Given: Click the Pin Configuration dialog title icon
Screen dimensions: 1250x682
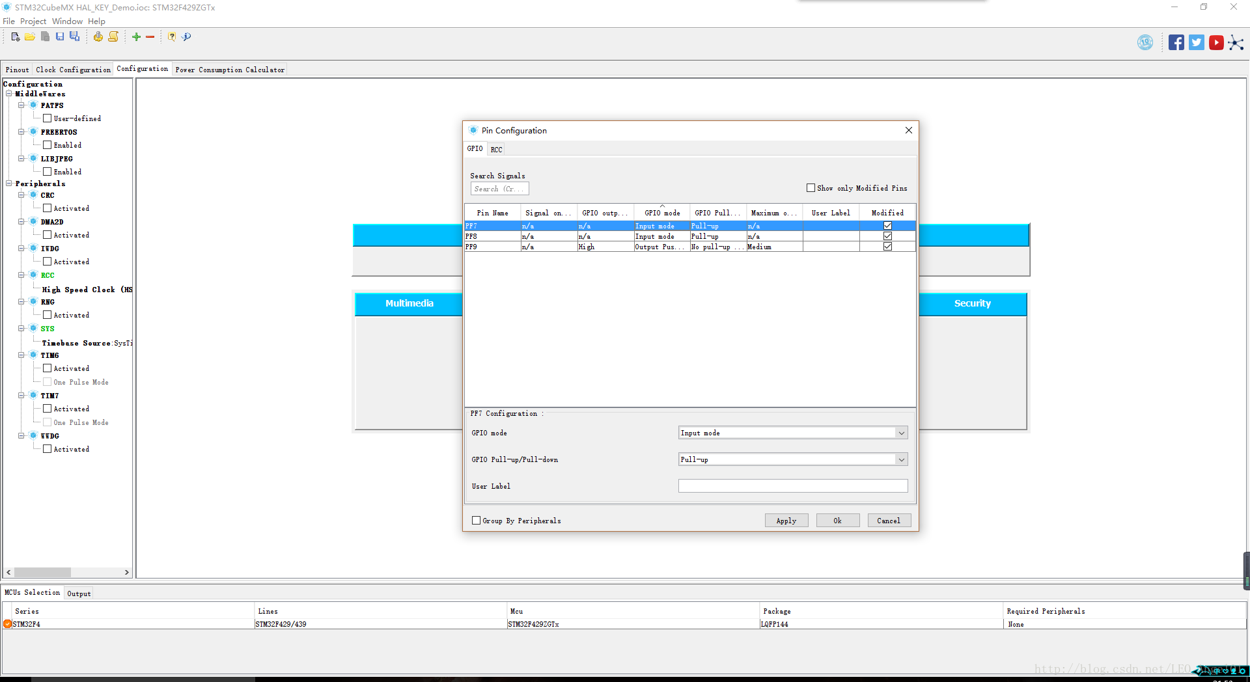Looking at the screenshot, I should tap(473, 130).
